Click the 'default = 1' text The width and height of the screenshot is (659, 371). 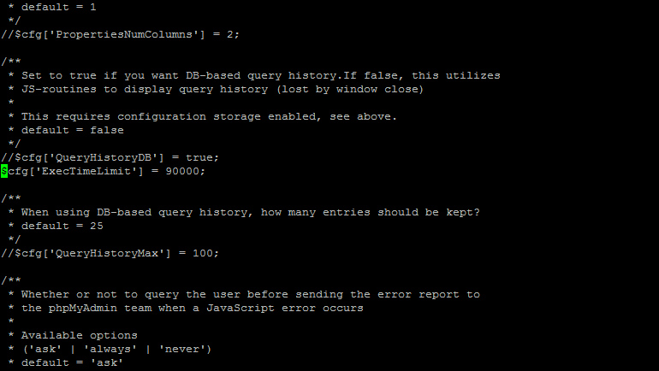tap(59, 7)
